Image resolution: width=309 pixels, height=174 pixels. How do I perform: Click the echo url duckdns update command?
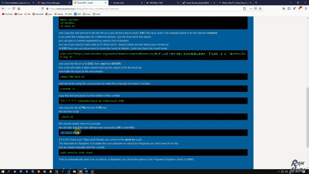click(153, 55)
